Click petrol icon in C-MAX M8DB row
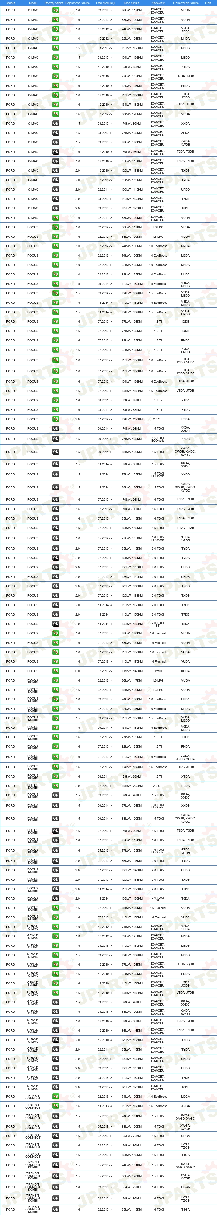 [x=56, y=48]
